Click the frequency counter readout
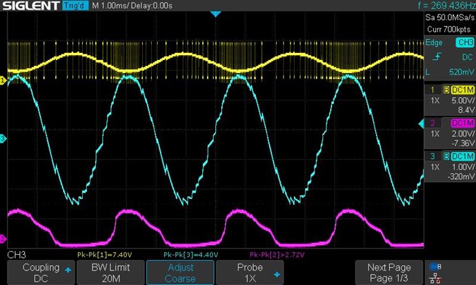476x285 pixels. tap(446, 6)
